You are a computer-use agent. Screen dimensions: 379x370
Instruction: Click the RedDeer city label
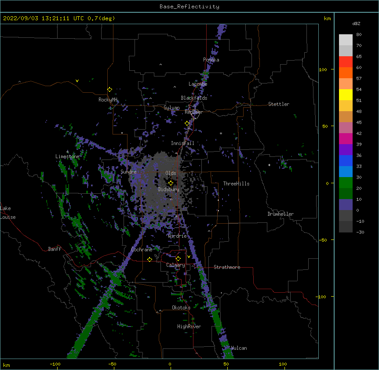pyautogui.click(x=193, y=112)
